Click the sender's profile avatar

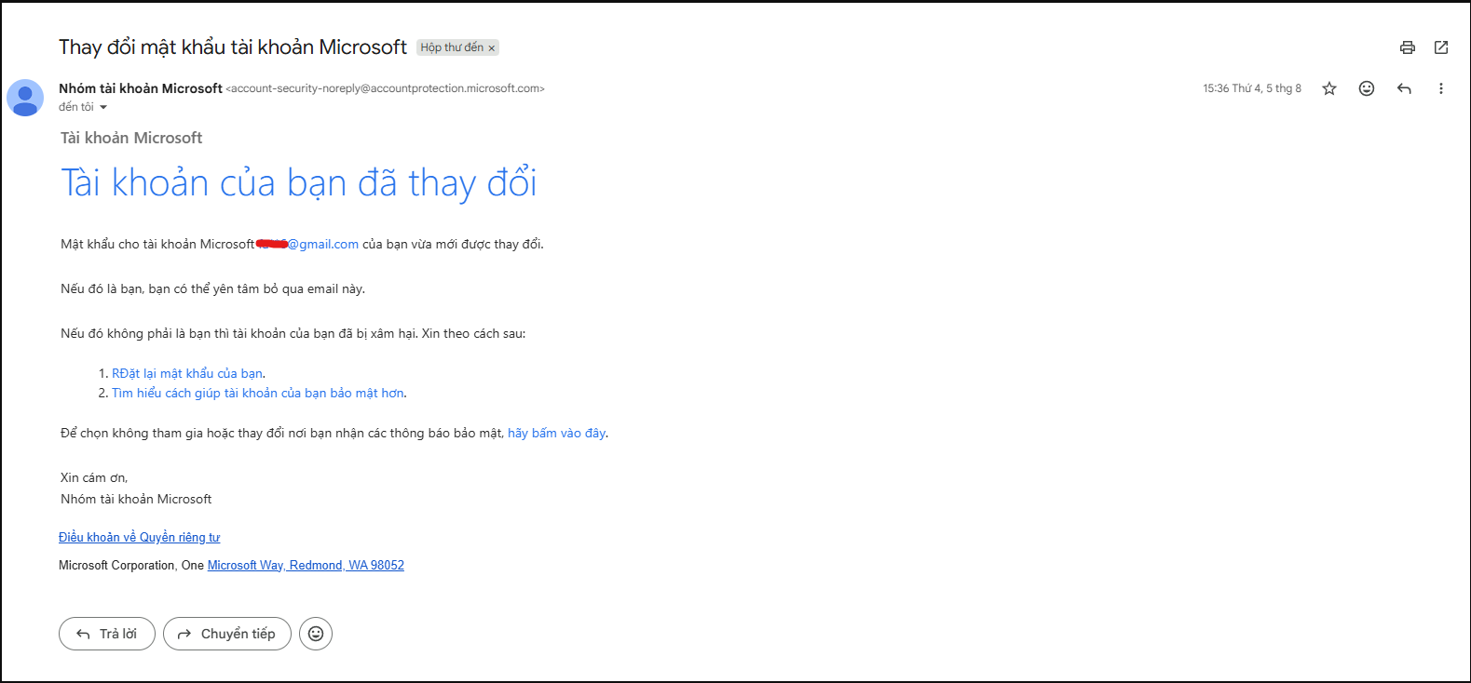tap(25, 98)
